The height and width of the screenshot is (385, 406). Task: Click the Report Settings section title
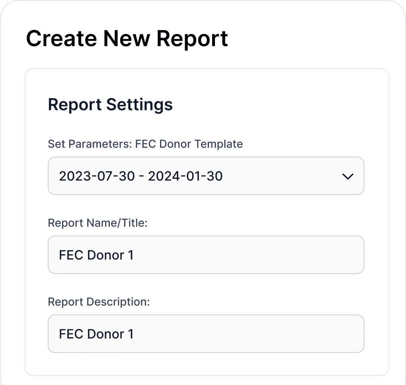[110, 104]
